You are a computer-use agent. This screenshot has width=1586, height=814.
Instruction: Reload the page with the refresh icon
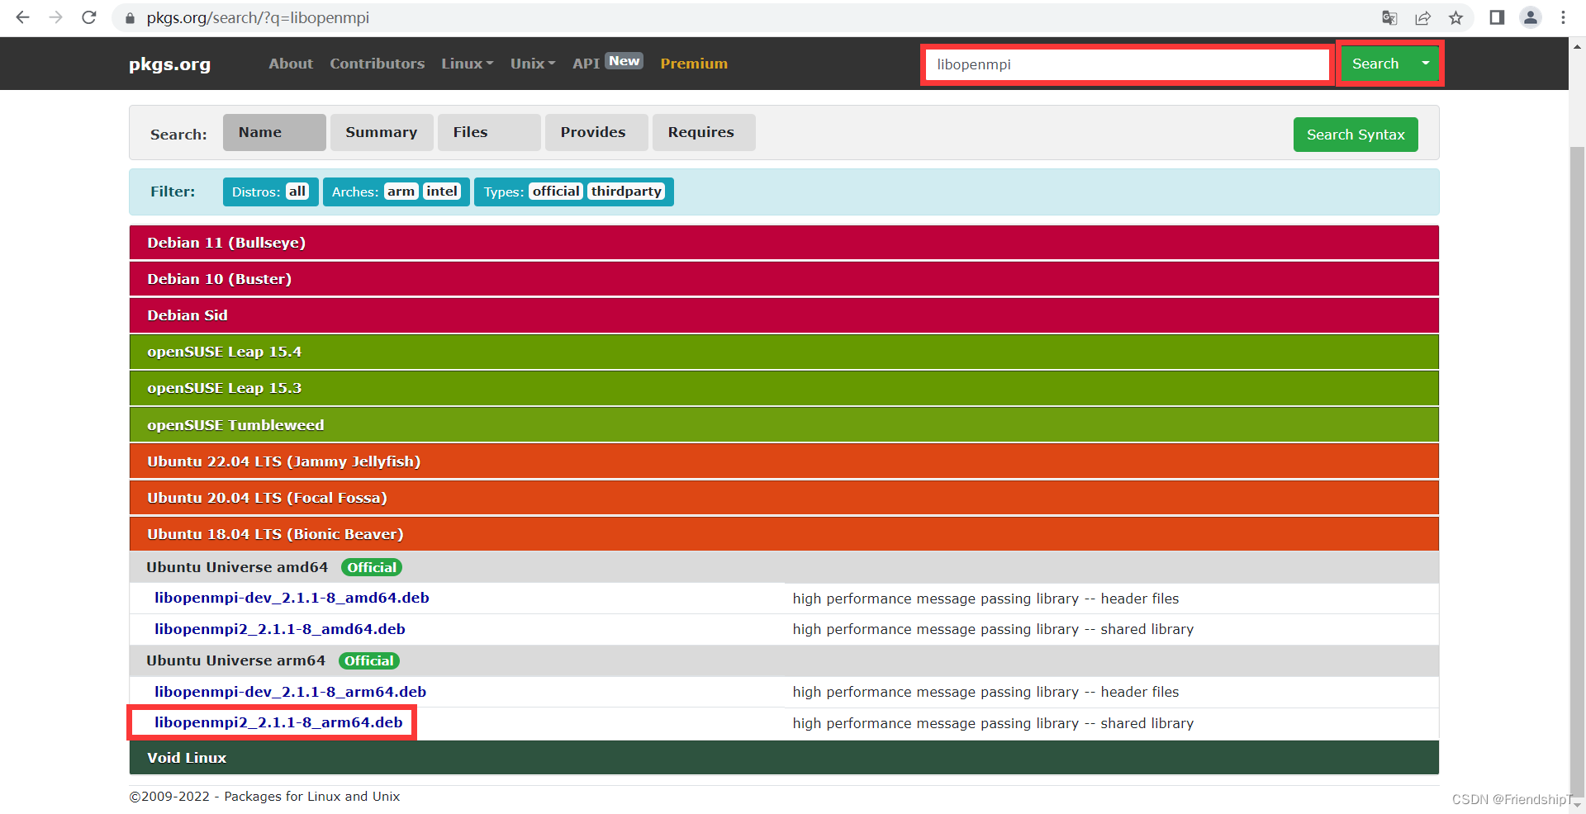tap(89, 17)
